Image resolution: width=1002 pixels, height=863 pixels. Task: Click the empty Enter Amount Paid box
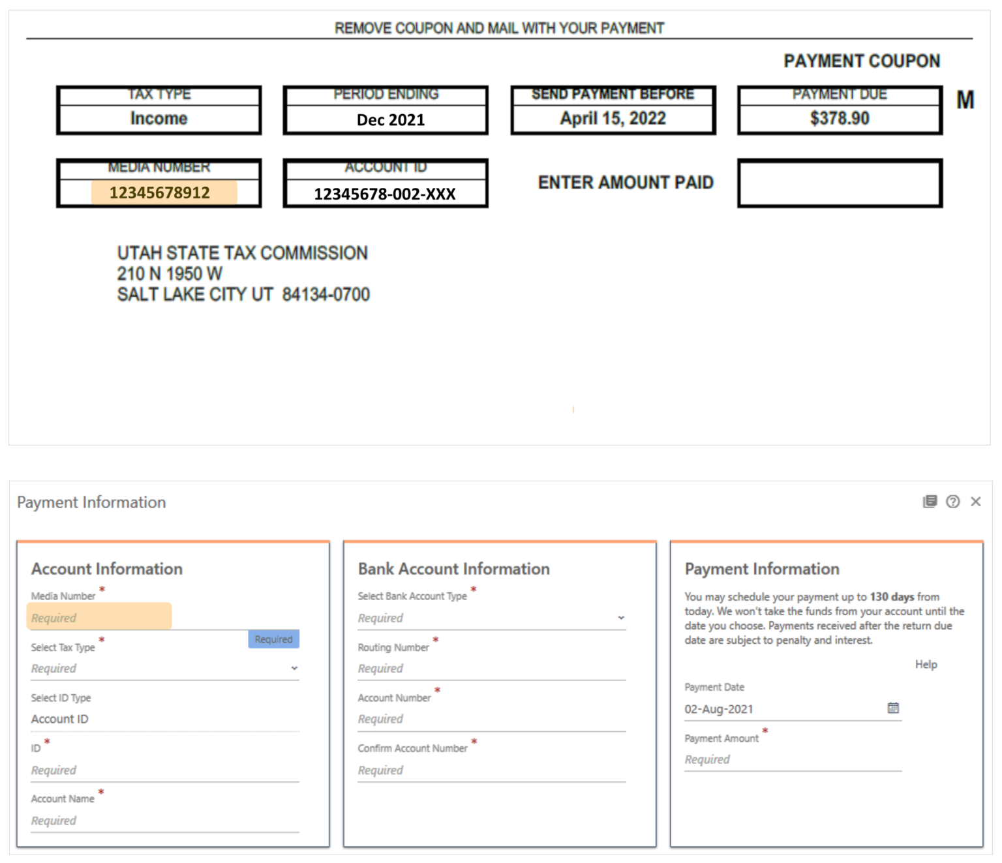[x=840, y=183]
